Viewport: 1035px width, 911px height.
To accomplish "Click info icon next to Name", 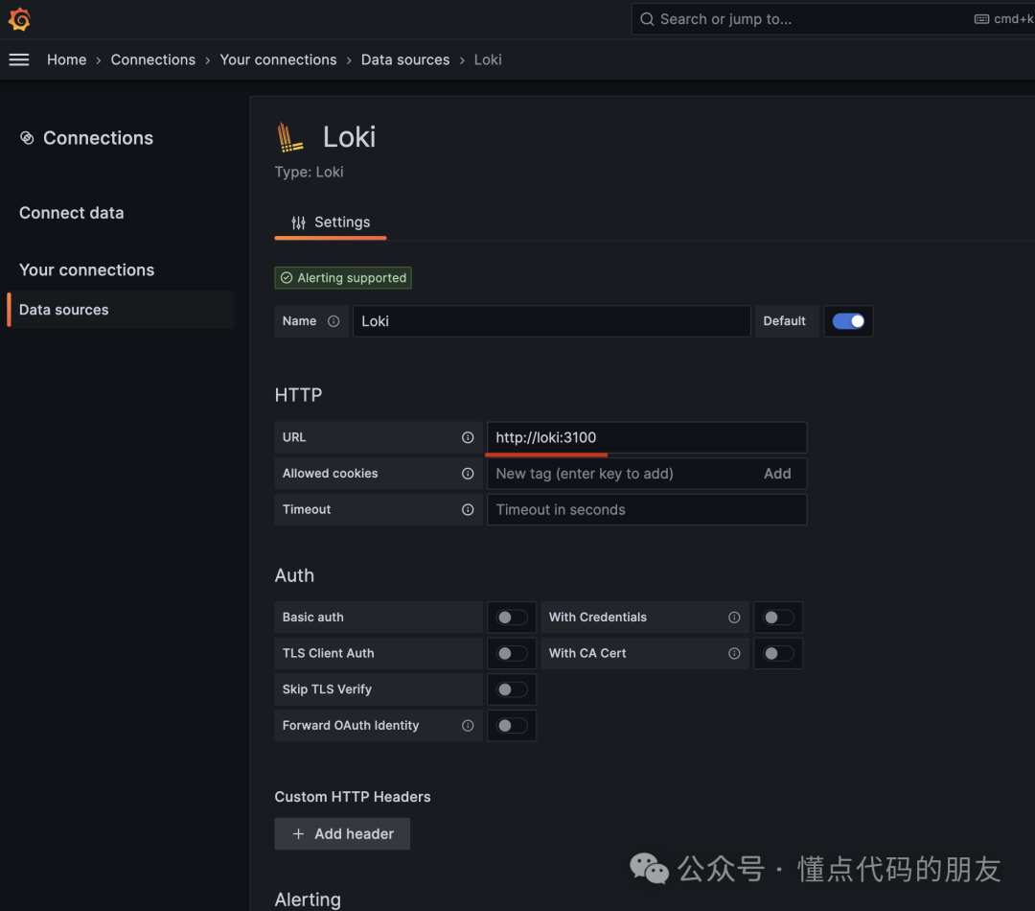I will tap(333, 321).
